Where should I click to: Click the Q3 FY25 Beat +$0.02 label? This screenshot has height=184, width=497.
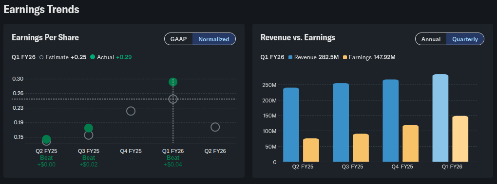(x=89, y=161)
